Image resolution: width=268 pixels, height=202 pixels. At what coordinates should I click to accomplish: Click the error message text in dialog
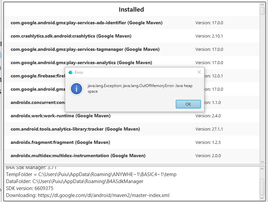[140, 88]
